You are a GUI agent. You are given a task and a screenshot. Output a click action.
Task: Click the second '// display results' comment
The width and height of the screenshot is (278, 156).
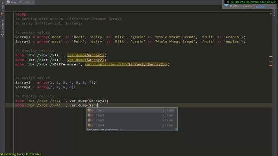pos(35,96)
